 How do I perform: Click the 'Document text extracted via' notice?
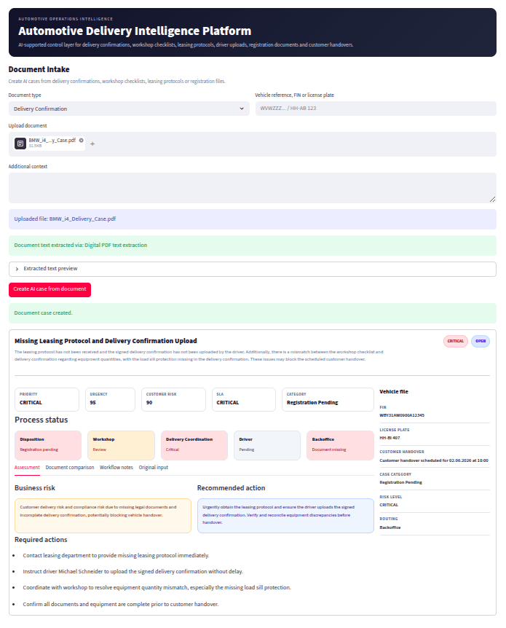click(x=252, y=246)
